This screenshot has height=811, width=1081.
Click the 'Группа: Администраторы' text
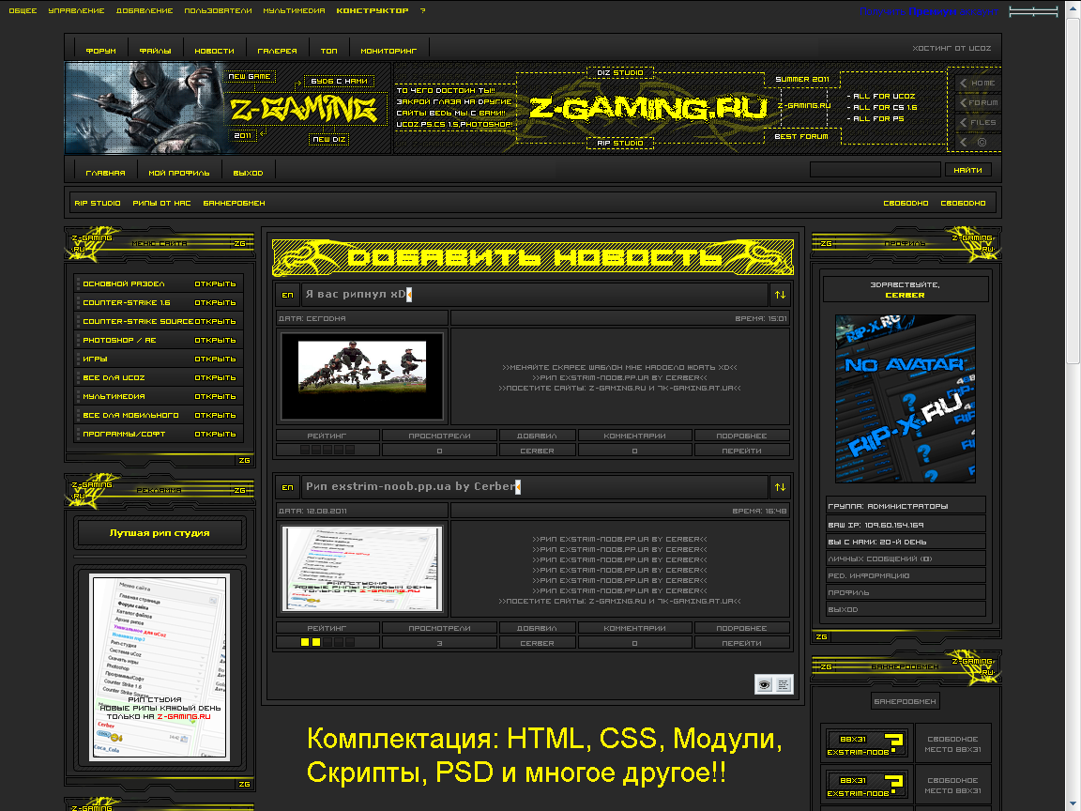coord(888,506)
